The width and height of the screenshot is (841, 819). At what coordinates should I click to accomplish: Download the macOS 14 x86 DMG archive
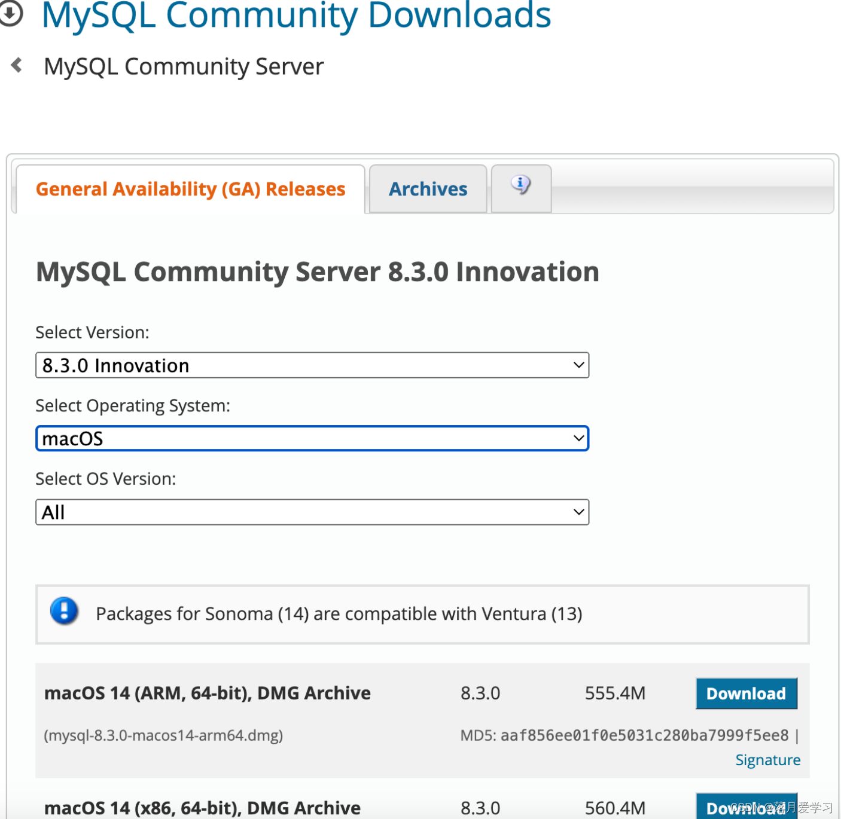pos(746,807)
